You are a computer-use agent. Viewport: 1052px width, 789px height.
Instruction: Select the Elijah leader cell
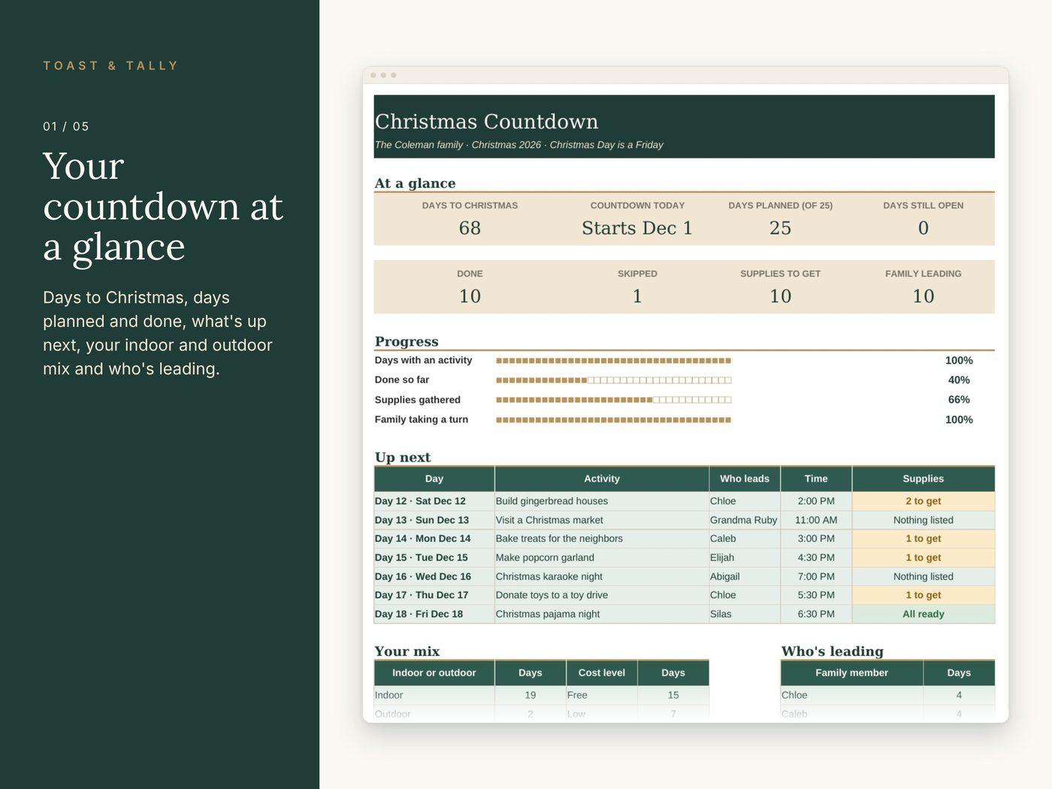(745, 558)
